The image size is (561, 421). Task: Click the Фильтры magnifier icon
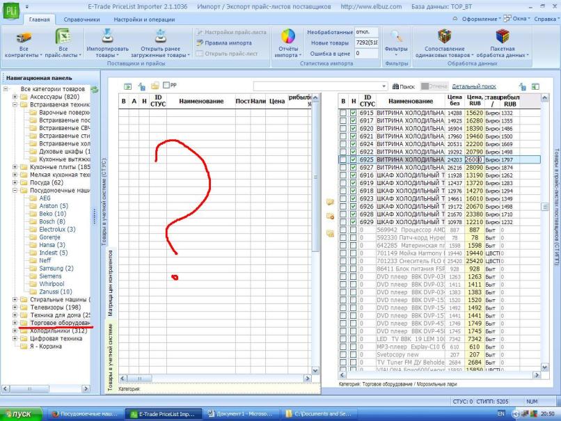pyautogui.click(x=396, y=37)
